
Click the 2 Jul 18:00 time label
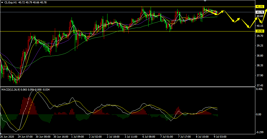click(113, 137)
